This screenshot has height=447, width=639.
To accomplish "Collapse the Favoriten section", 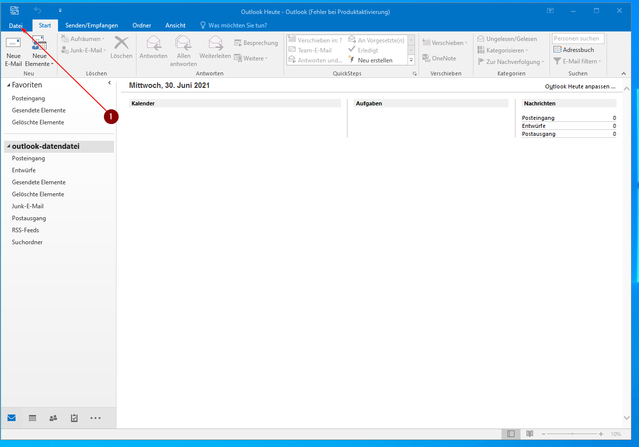I will 8,85.
